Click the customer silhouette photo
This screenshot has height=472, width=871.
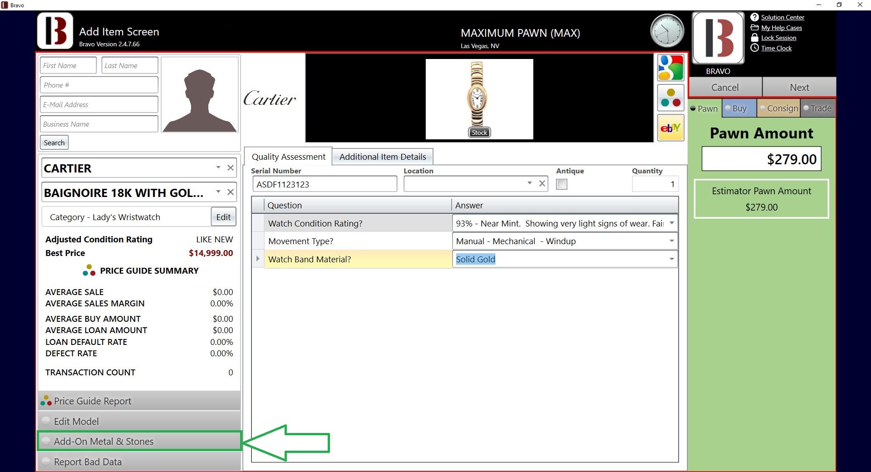tap(200, 94)
